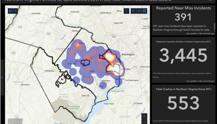Expand the dropdown arrow beside bookmarks
217x124 pixels.
(x=16, y=11)
